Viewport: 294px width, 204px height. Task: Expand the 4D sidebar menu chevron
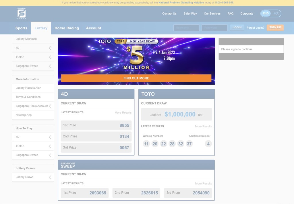[x=50, y=48]
